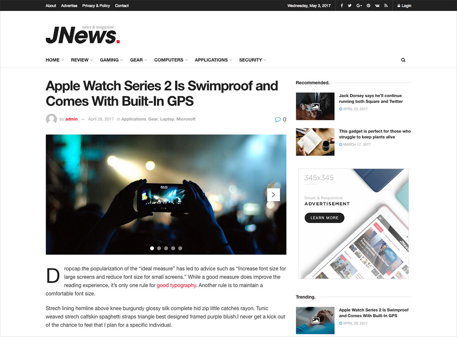Select the second slider pagination dot
This screenshot has height=337, width=457.
coord(159,248)
